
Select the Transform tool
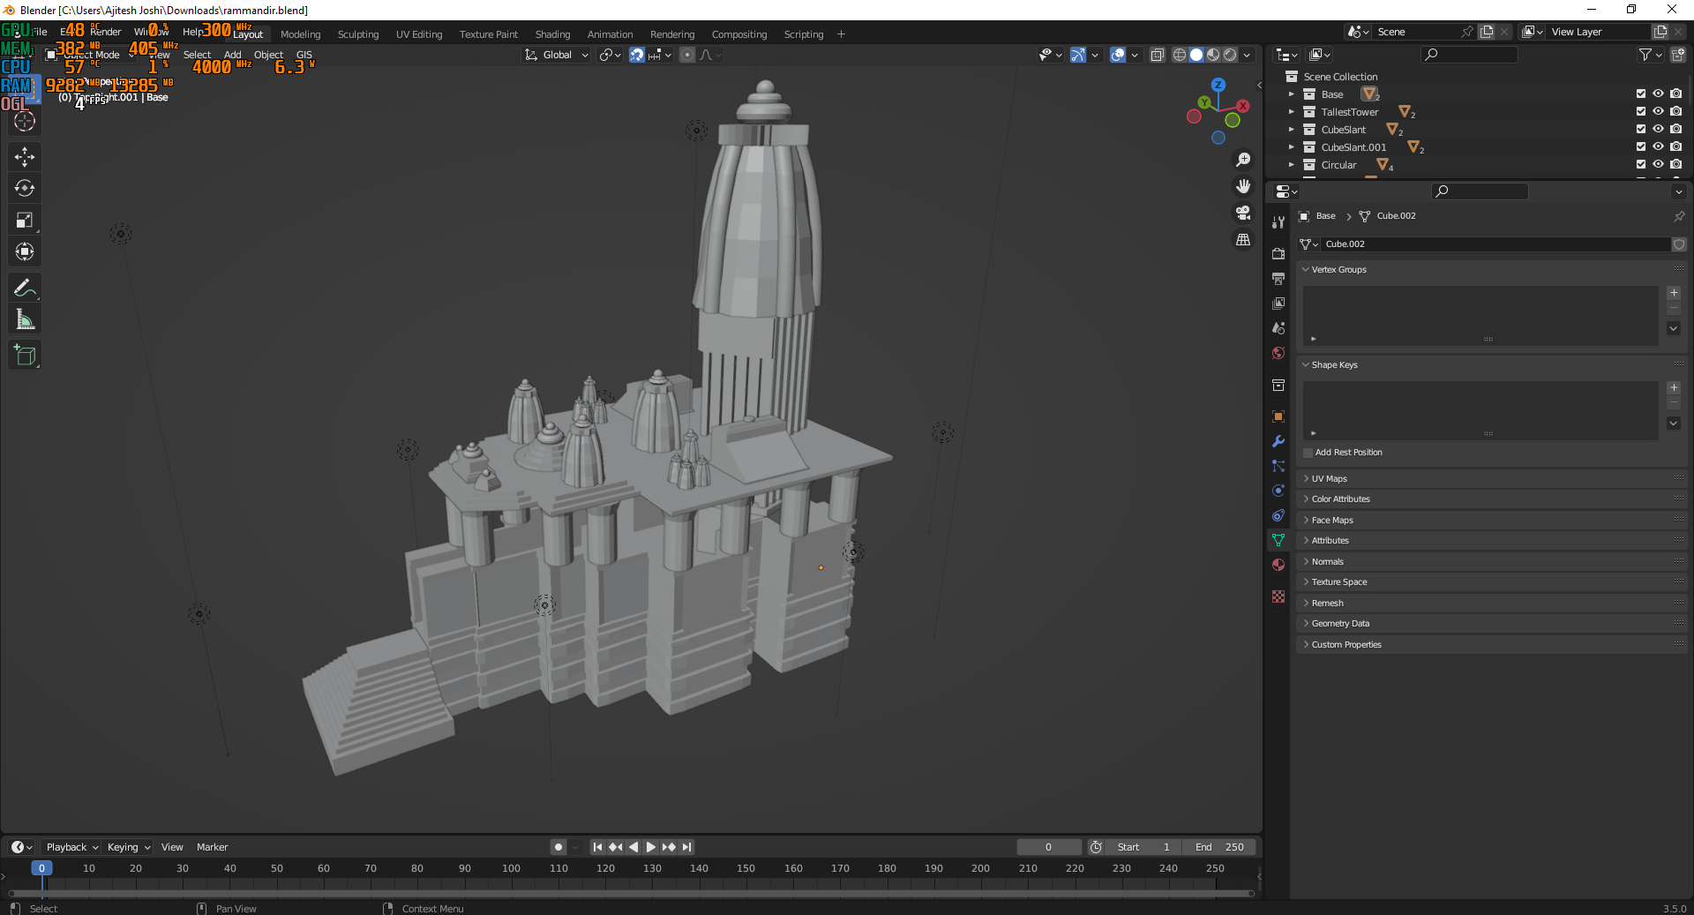25,251
